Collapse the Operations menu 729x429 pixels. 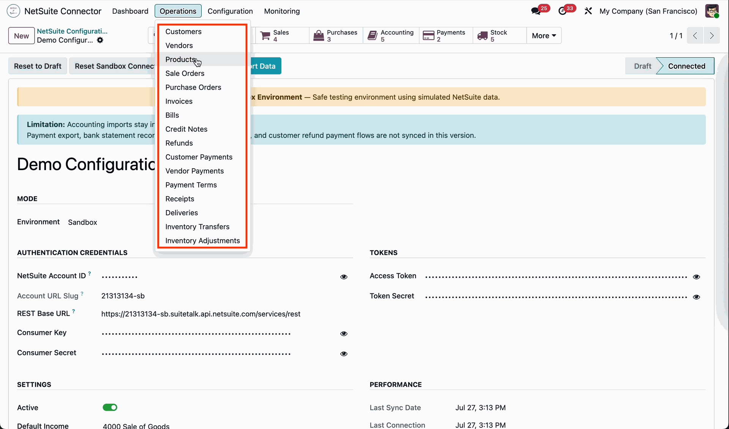coord(178,11)
